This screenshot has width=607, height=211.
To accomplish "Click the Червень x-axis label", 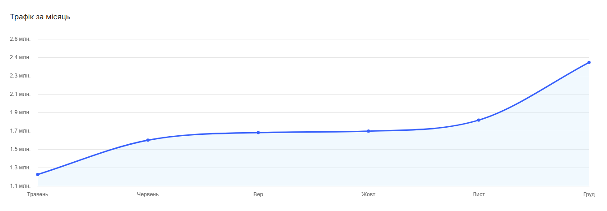I will 148,194.
